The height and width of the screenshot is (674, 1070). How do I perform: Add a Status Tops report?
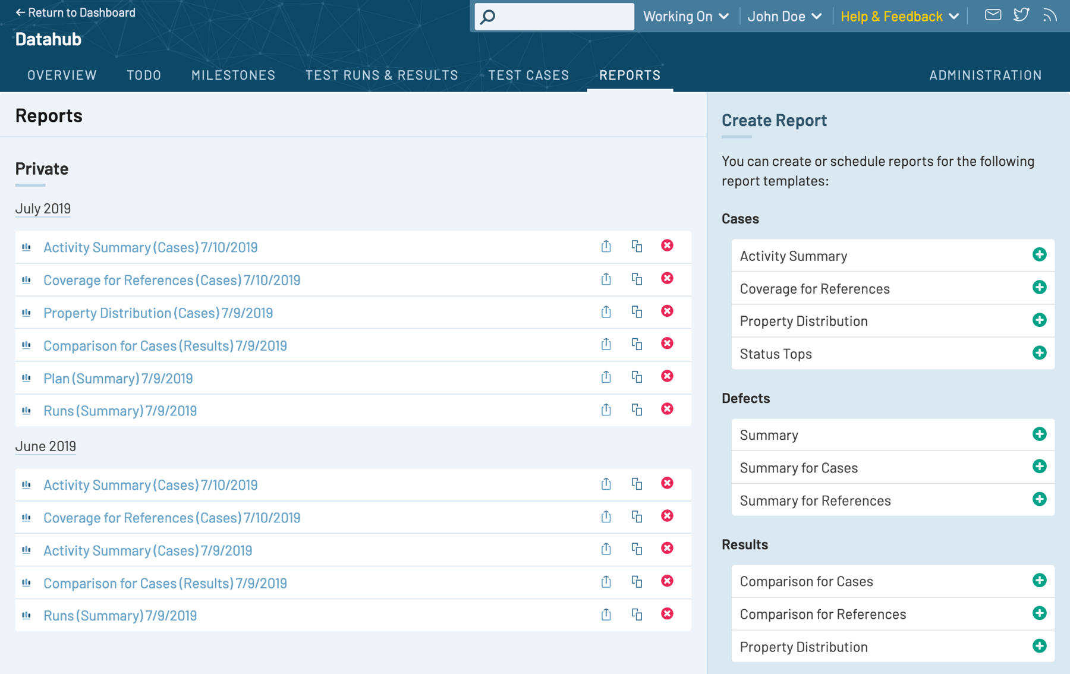[x=1039, y=353]
